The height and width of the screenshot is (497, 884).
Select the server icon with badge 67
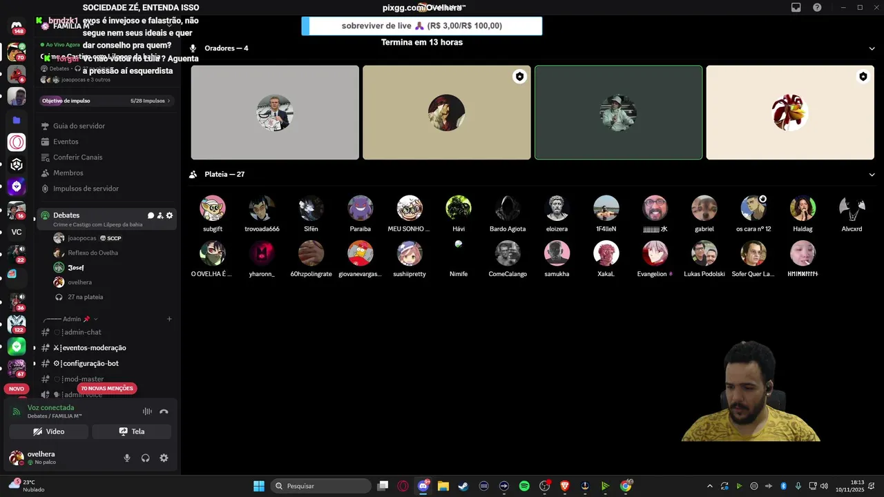17,368
